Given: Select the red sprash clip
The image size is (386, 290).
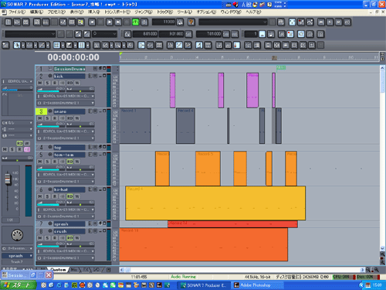Looking at the screenshot, I should tap(232, 224).
